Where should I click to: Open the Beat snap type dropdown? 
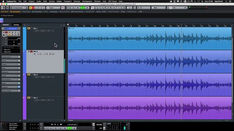pos(158,8)
